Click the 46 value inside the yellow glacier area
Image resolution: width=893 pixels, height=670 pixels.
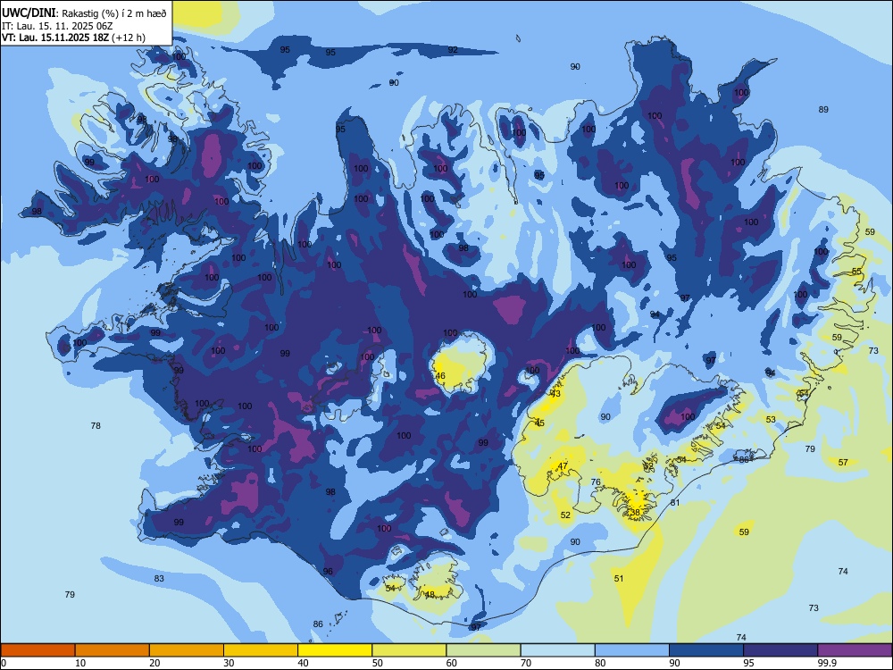(x=440, y=376)
